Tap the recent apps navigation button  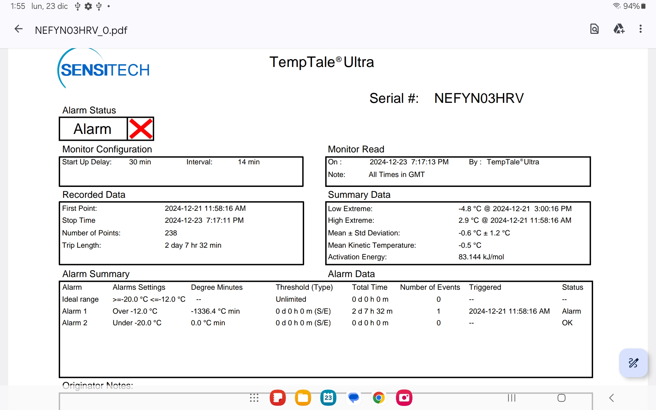[511, 398]
